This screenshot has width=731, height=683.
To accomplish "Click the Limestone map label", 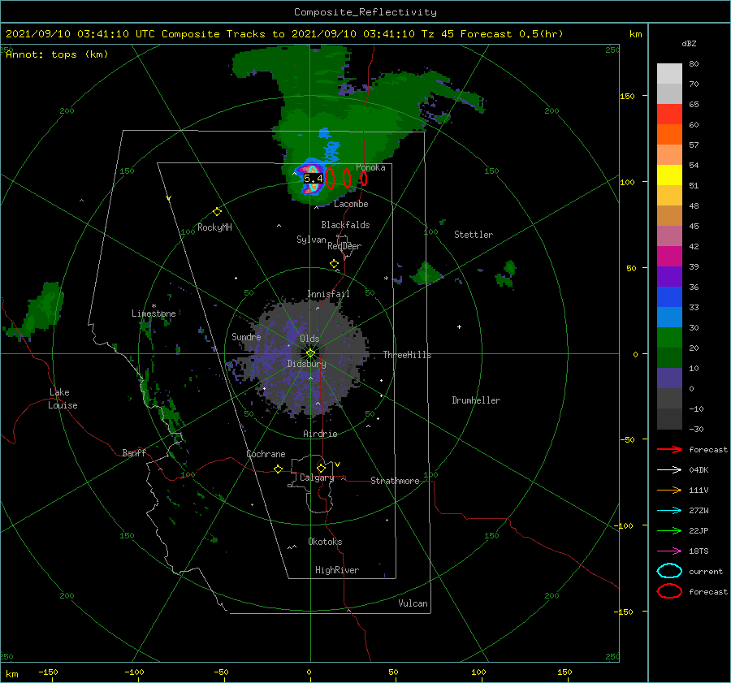I will click(154, 313).
